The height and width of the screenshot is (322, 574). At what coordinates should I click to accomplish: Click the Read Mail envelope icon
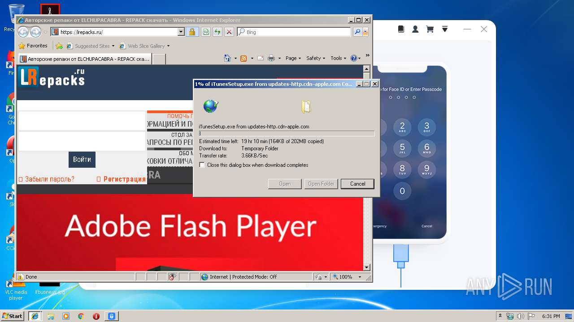pos(260,58)
